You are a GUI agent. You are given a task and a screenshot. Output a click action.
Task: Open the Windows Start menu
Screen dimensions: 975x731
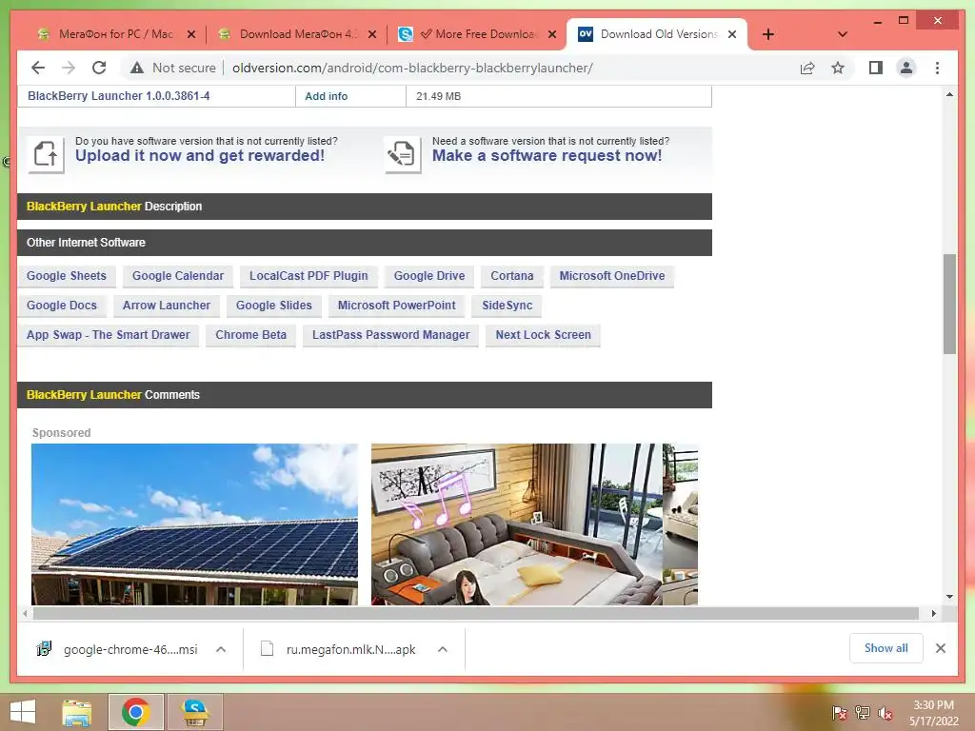tap(23, 712)
